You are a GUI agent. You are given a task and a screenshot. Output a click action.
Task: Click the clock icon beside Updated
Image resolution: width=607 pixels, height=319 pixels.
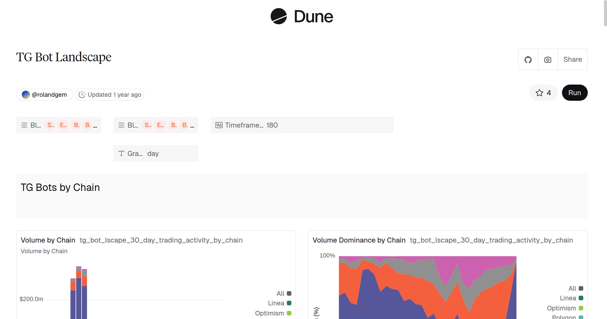82,95
